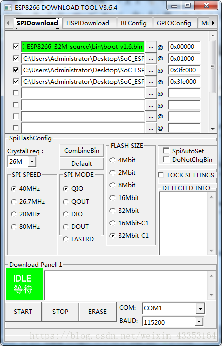Image resolution: width=222 pixels, height=346 pixels.
Task: Enable the DoNotChgBin checkbox
Action: [166, 159]
